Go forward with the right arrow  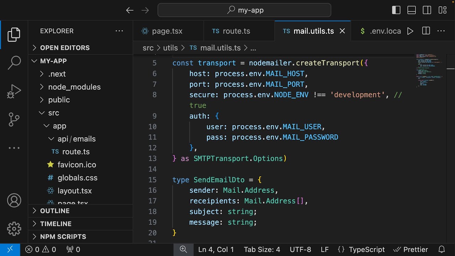point(145,10)
